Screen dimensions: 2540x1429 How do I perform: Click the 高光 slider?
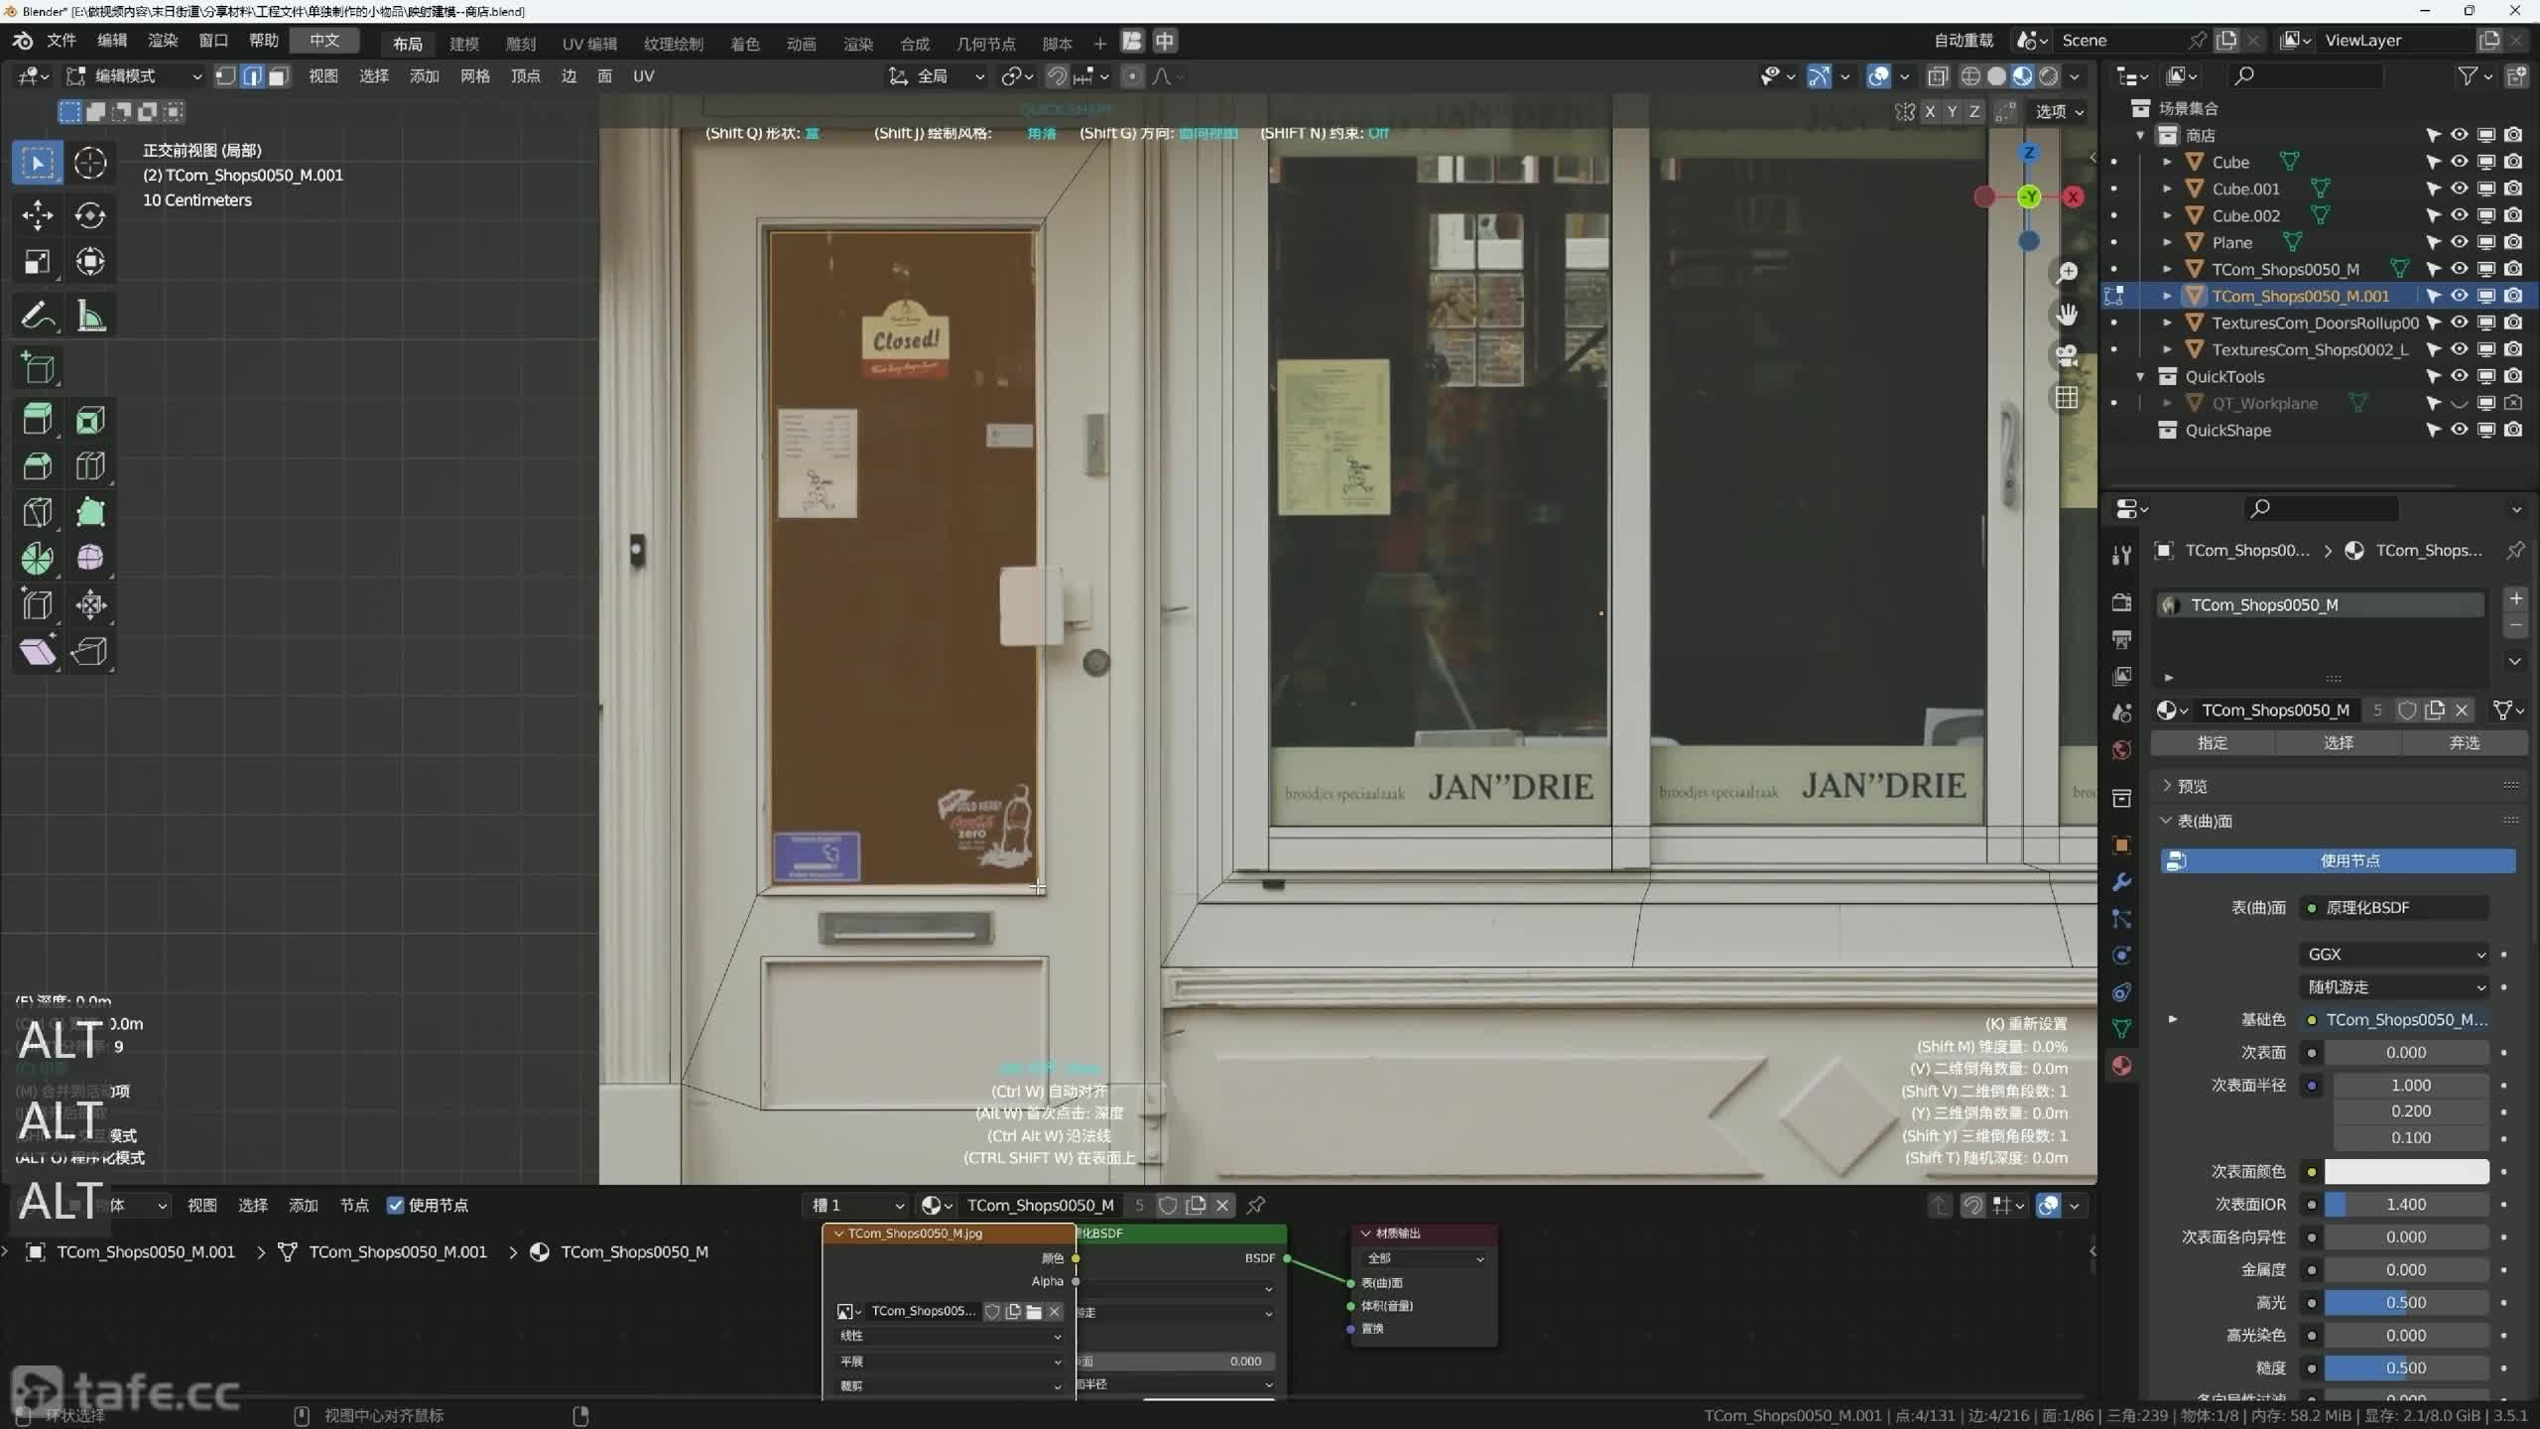[2406, 1303]
